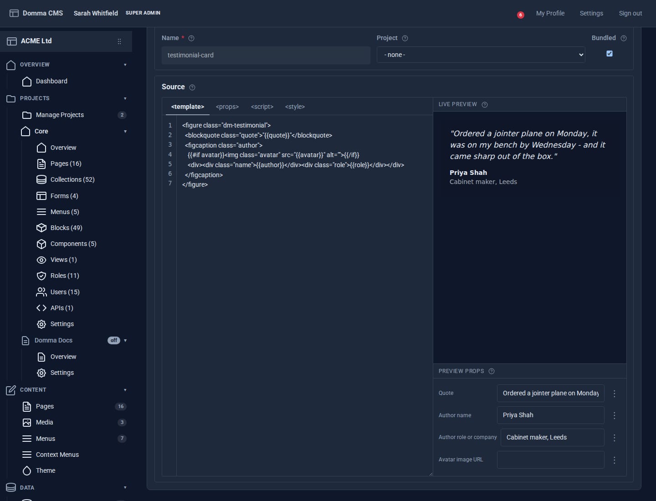Click the Collections (52) database icon
The image size is (656, 501).
(x=41, y=180)
